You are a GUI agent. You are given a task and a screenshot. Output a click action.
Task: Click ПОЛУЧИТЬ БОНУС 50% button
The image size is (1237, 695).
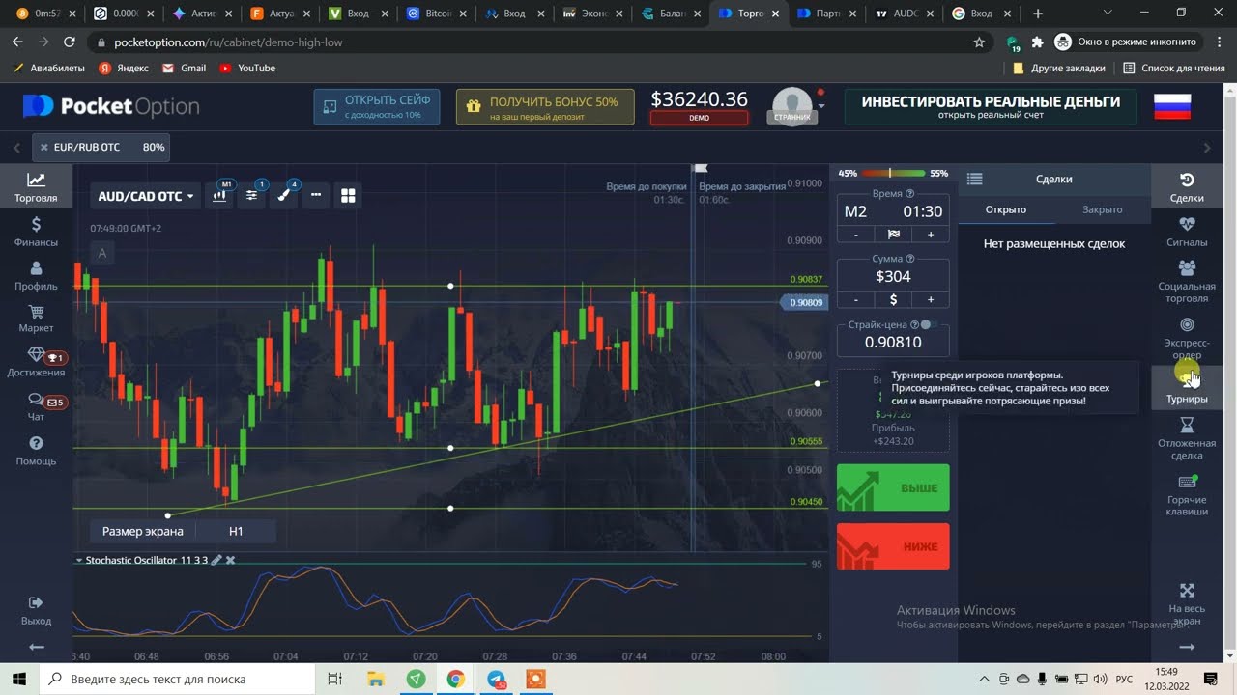click(x=545, y=106)
